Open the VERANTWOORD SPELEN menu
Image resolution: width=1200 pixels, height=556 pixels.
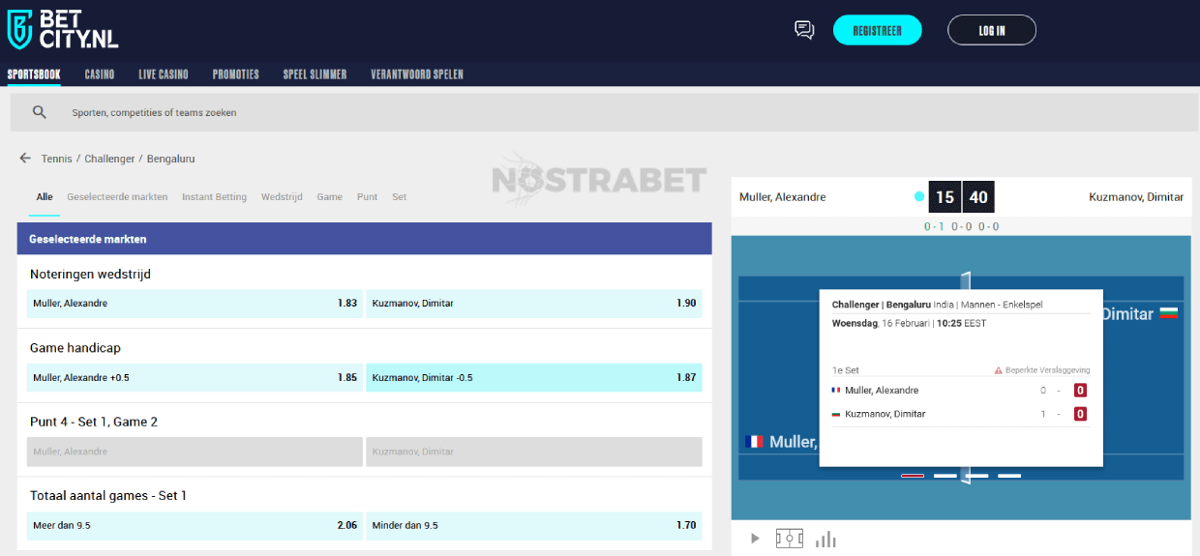417,74
